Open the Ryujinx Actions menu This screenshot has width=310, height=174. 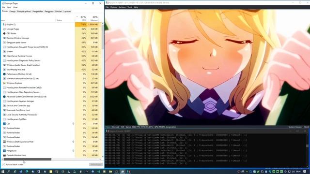(122, 7)
